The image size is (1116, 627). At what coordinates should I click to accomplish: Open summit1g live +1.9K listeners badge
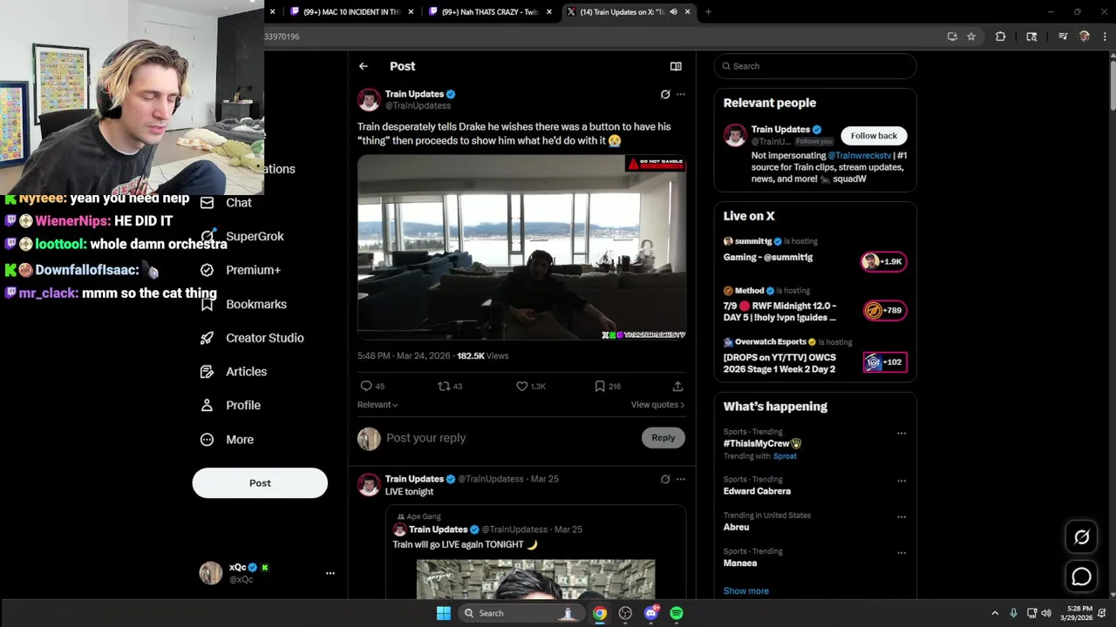pos(884,261)
